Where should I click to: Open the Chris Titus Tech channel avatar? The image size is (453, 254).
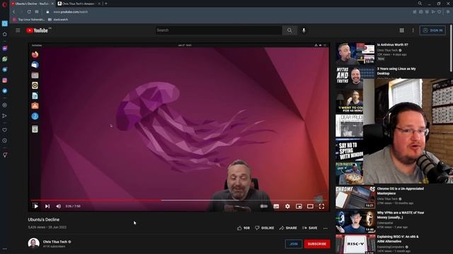(x=33, y=243)
